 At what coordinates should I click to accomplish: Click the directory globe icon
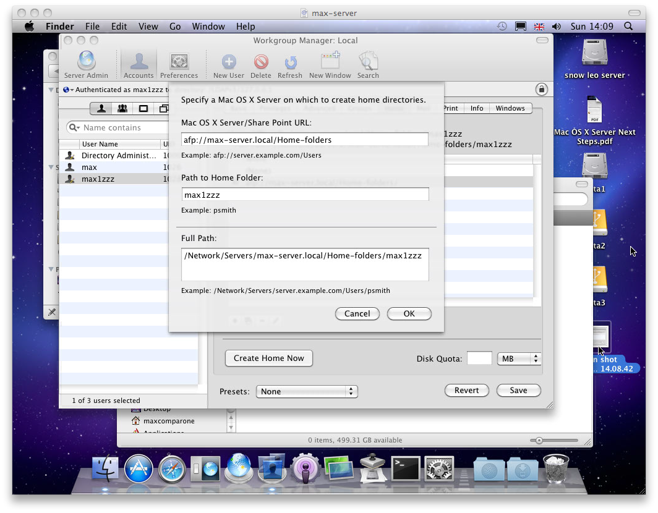(x=66, y=90)
